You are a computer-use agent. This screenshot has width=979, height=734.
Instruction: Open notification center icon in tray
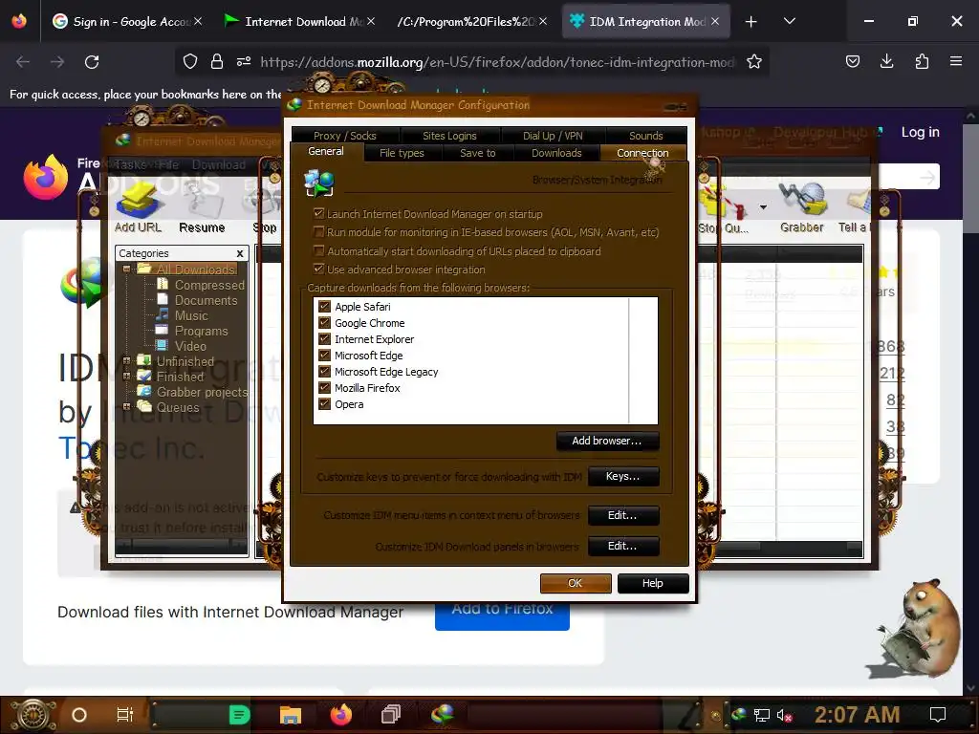(938, 715)
